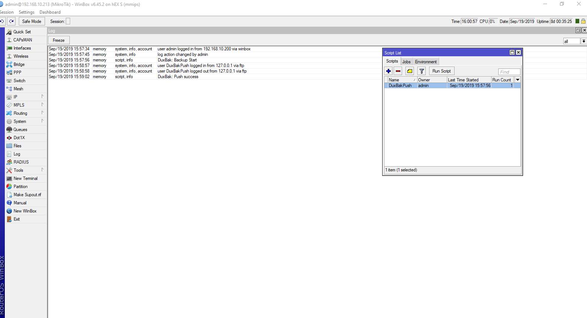The width and height of the screenshot is (587, 318).
Task: Sort by Last Time Started header
Action: click(469, 80)
